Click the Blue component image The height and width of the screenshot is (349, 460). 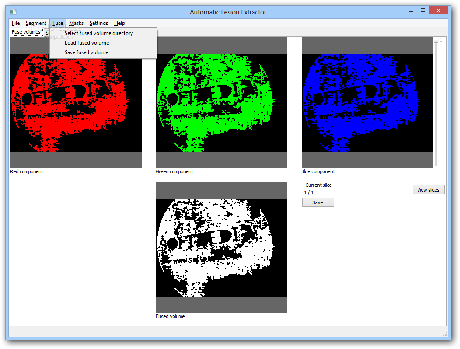[x=367, y=103]
